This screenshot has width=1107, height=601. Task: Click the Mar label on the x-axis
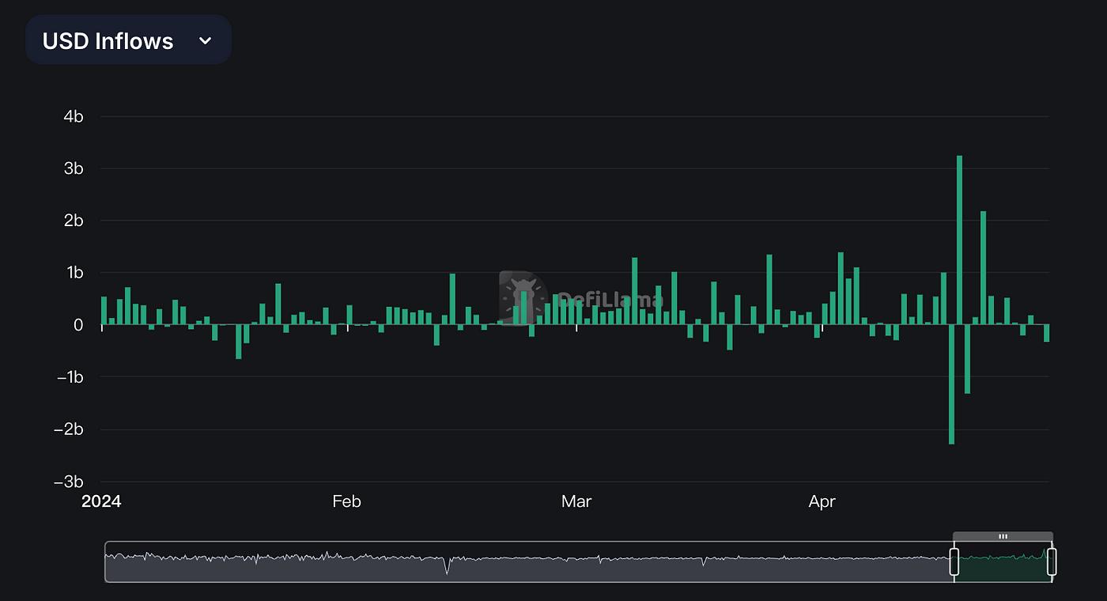576,501
